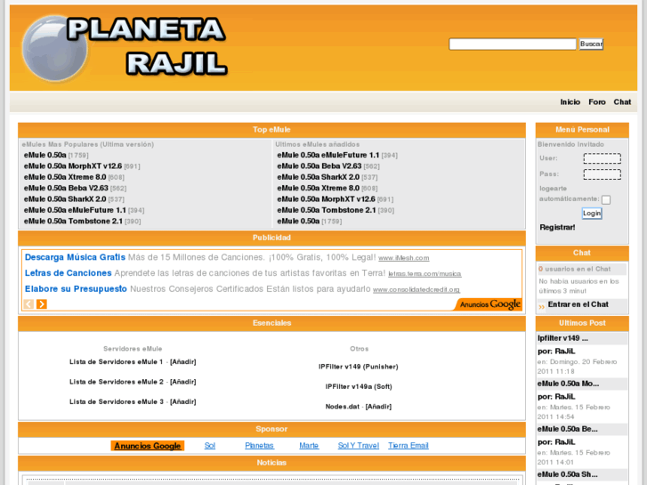The width and height of the screenshot is (647, 485).
Task: Open Xtreme 8.0 in Ultimos eMules añadidos
Action: point(318,189)
